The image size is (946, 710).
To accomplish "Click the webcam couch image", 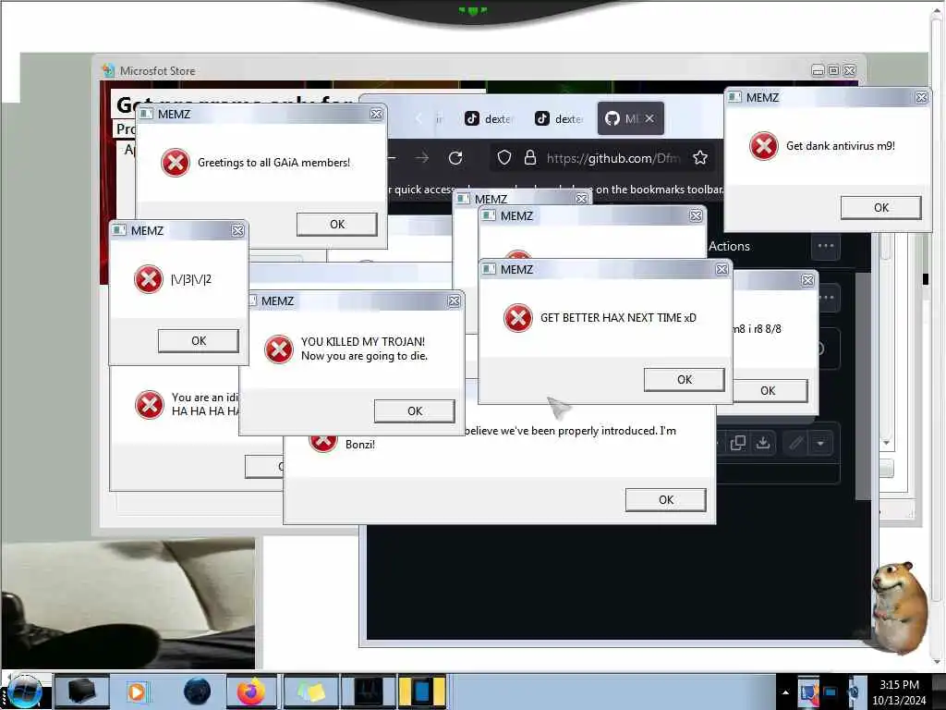I will [127, 604].
